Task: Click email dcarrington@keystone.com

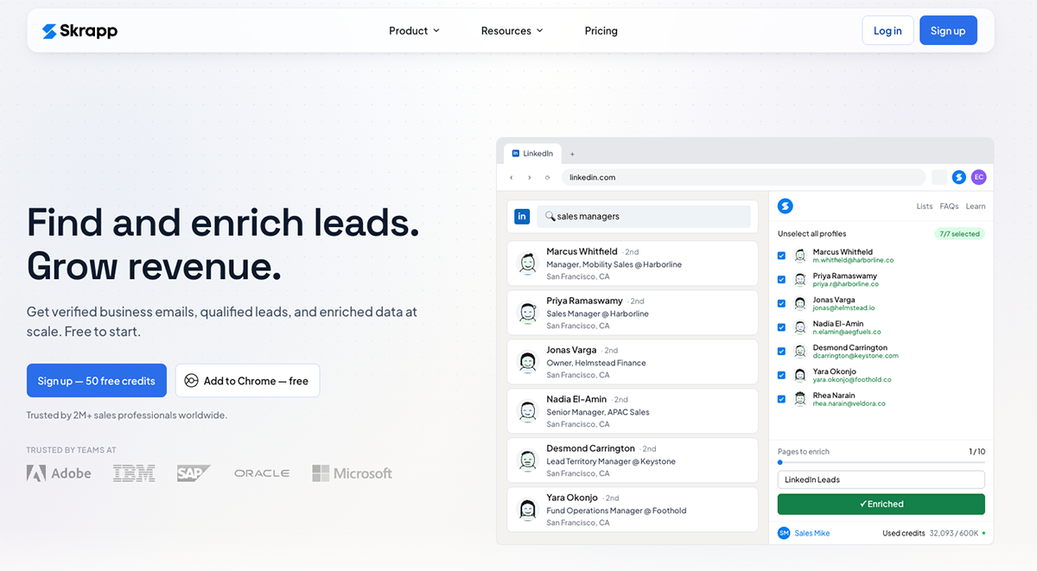Action: tap(856, 356)
